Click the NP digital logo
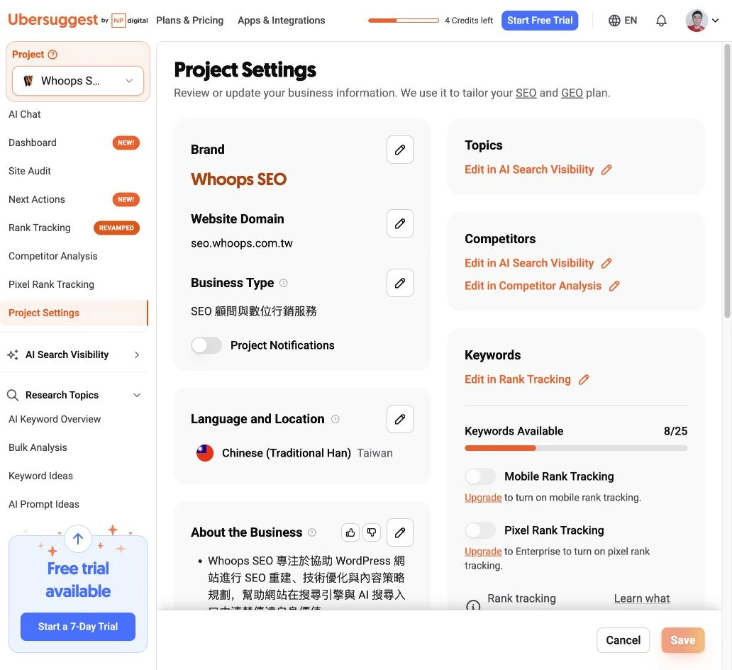The height and width of the screenshot is (670, 732). pos(130,21)
